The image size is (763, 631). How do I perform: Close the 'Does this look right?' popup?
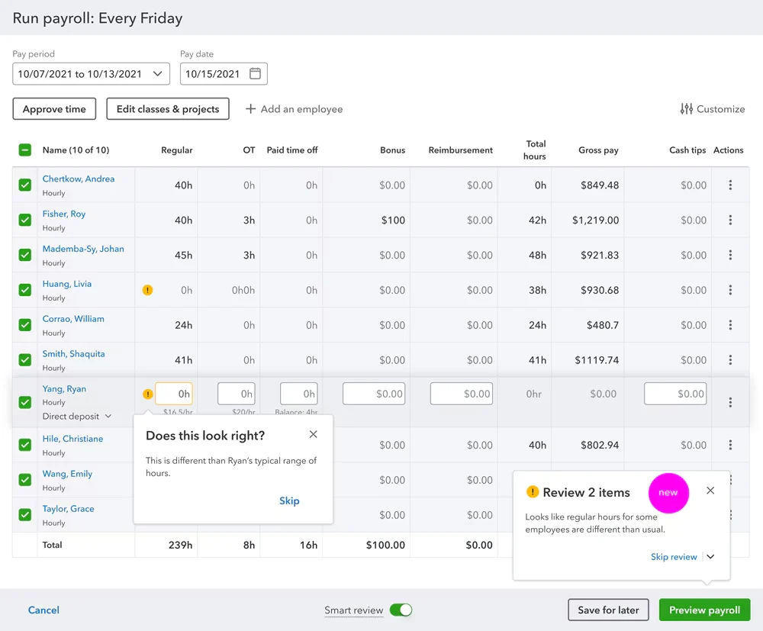pos(314,434)
